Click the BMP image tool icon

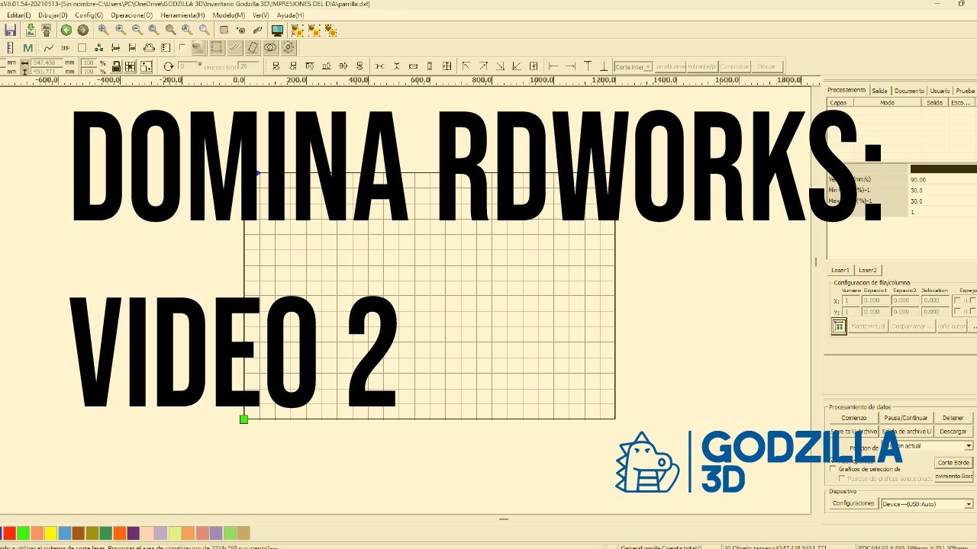[x=65, y=48]
